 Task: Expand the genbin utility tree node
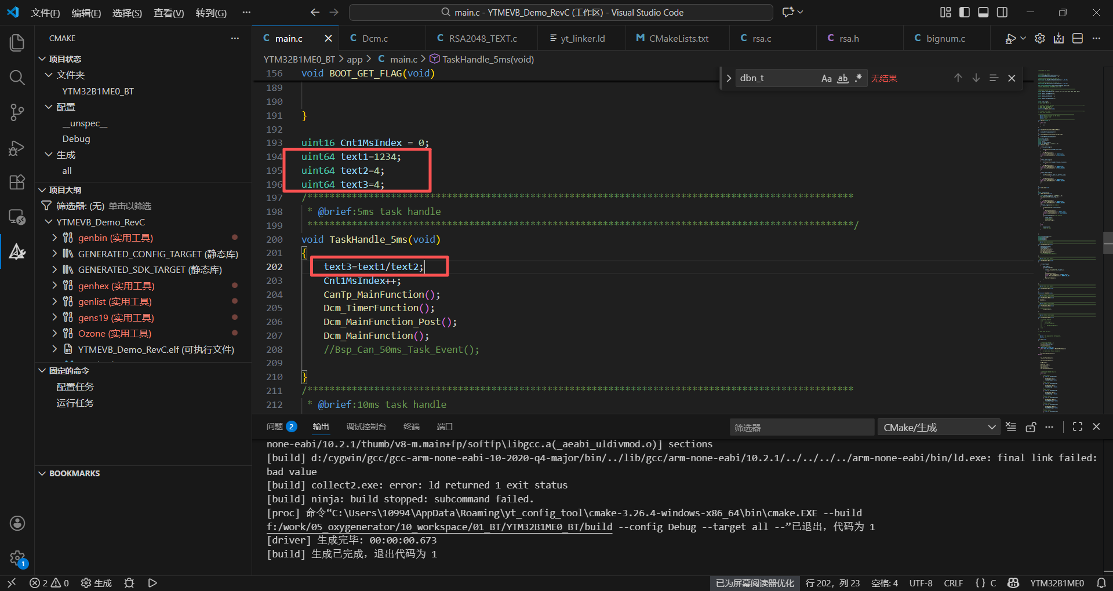[54, 238]
